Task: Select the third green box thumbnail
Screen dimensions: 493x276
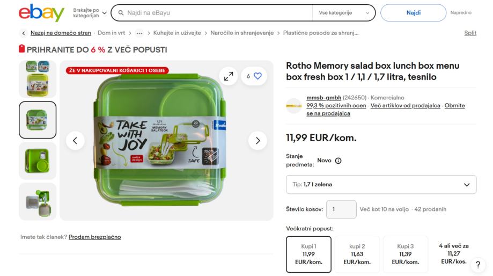Action: [x=38, y=161]
